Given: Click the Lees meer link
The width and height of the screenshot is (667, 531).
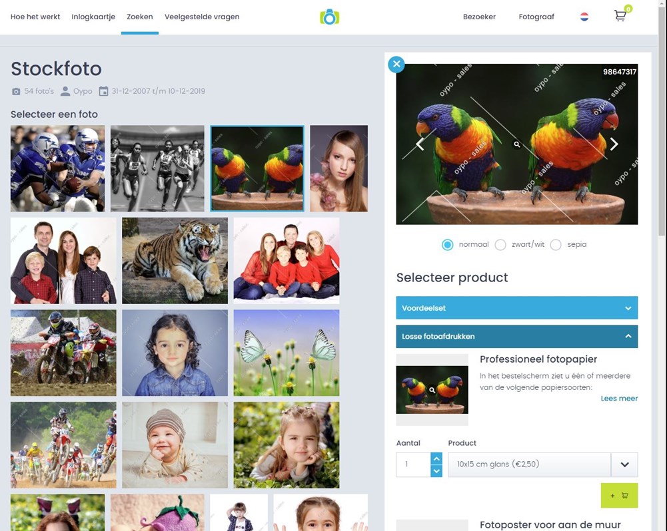Looking at the screenshot, I should [x=619, y=399].
